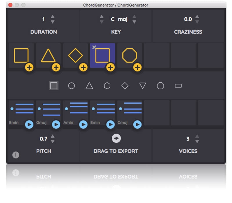Click the Amin chord voicing lines
The height and width of the screenshot is (203, 232).
pos(79,108)
